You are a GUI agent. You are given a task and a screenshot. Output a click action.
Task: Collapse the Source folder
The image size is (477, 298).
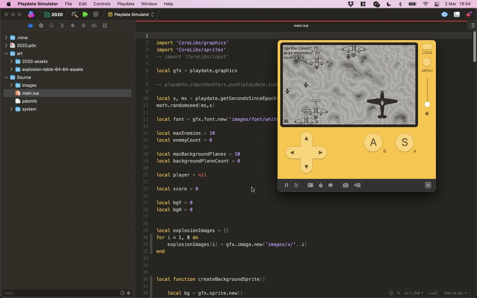coord(6,77)
